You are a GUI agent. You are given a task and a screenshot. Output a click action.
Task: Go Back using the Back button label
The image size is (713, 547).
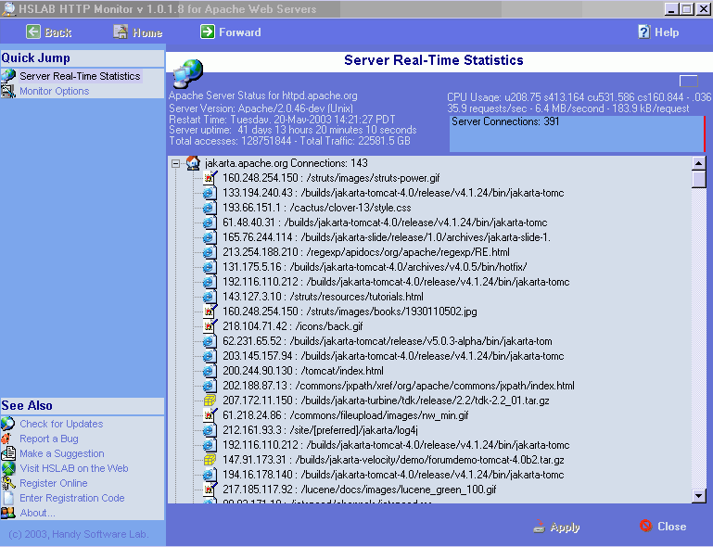pos(58,32)
